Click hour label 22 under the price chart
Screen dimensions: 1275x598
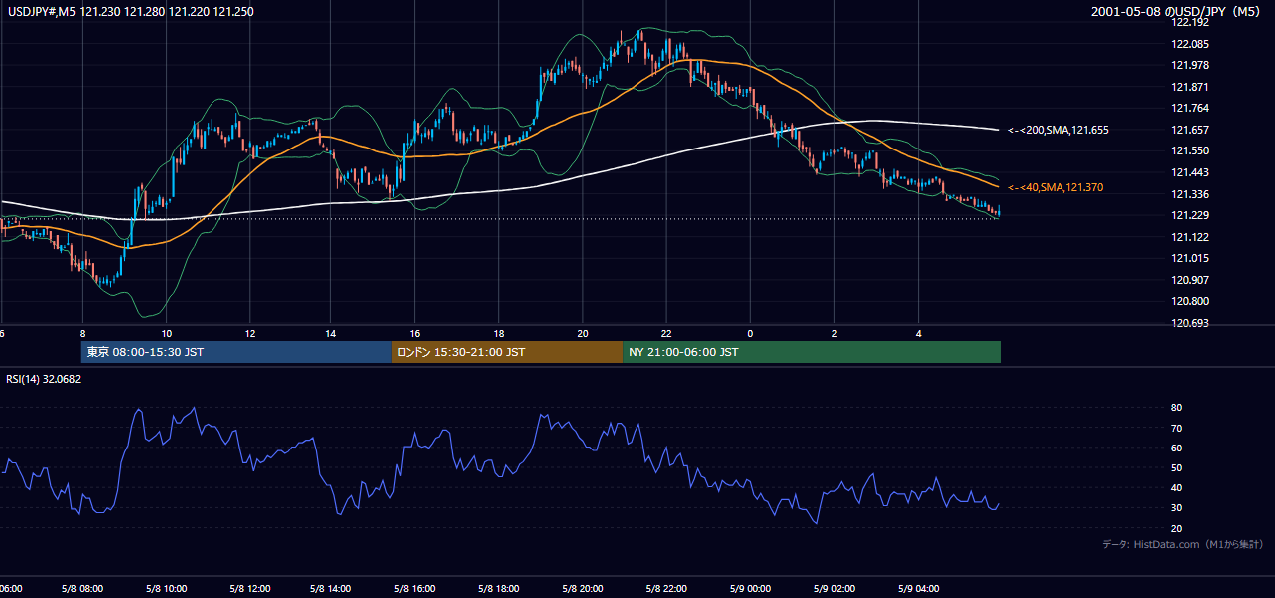coord(666,334)
